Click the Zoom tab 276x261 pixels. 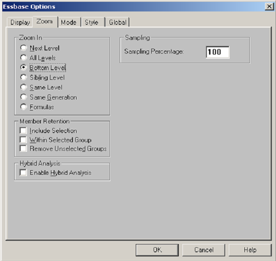point(45,22)
